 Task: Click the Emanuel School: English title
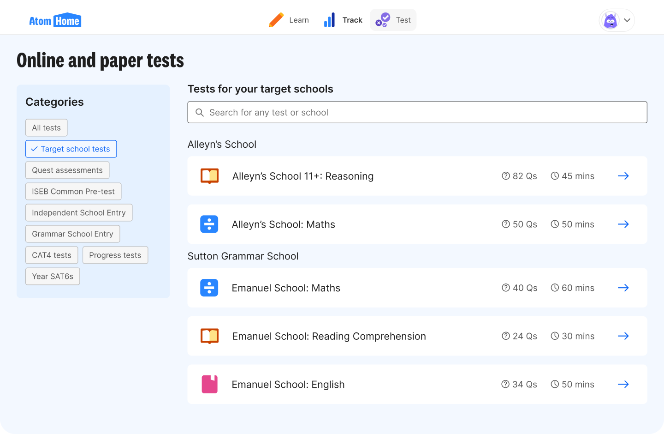coord(288,385)
